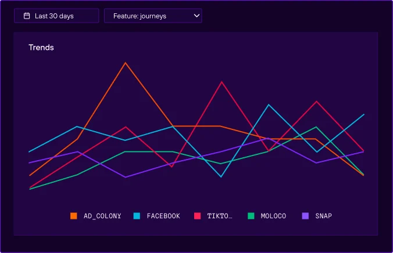Click the pink TIKTO… legend square
Image resolution: width=393 pixels, height=253 pixels.
pos(197,216)
